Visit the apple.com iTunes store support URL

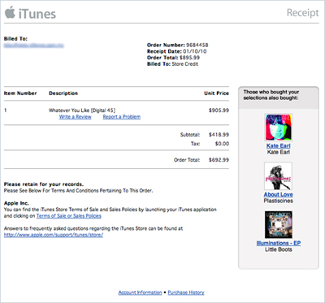[x=54, y=235]
